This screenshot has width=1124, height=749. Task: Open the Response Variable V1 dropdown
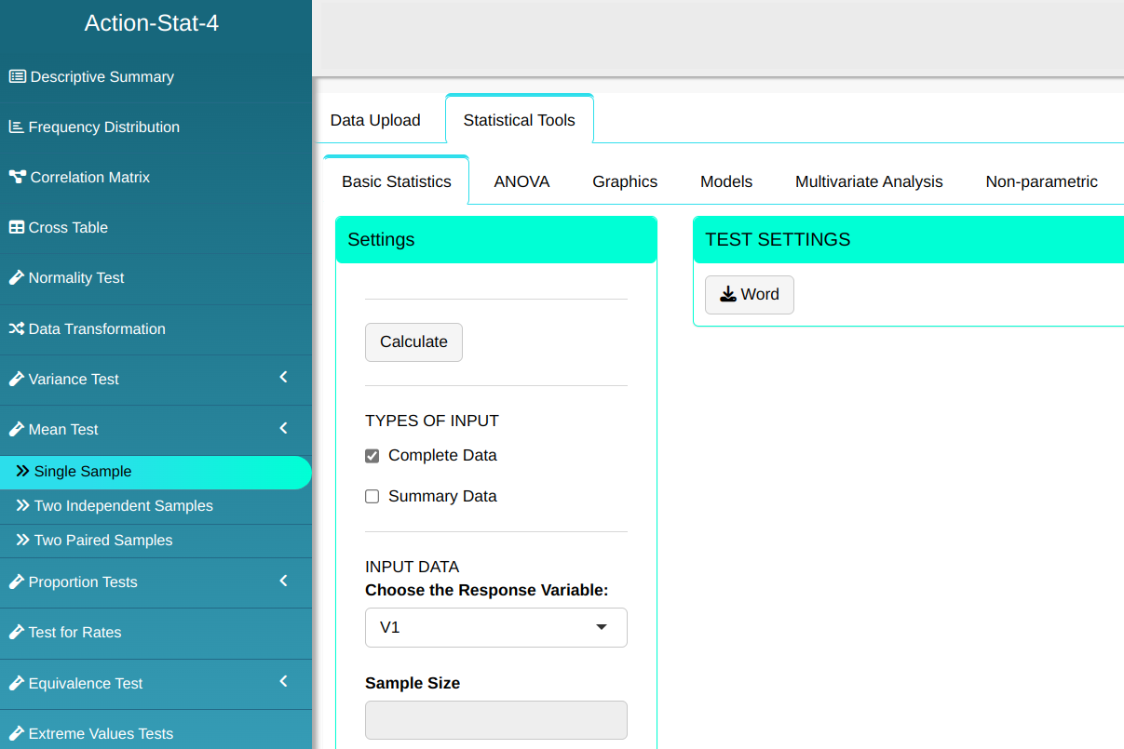pyautogui.click(x=495, y=627)
